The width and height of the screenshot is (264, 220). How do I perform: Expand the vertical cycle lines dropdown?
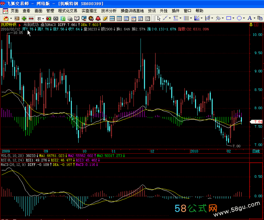pyautogui.click(x=191, y=18)
